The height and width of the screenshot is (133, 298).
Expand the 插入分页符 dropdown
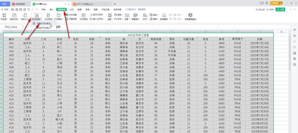(104, 19)
